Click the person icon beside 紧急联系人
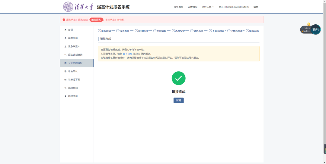This screenshot has width=326, height=164. point(66,46)
